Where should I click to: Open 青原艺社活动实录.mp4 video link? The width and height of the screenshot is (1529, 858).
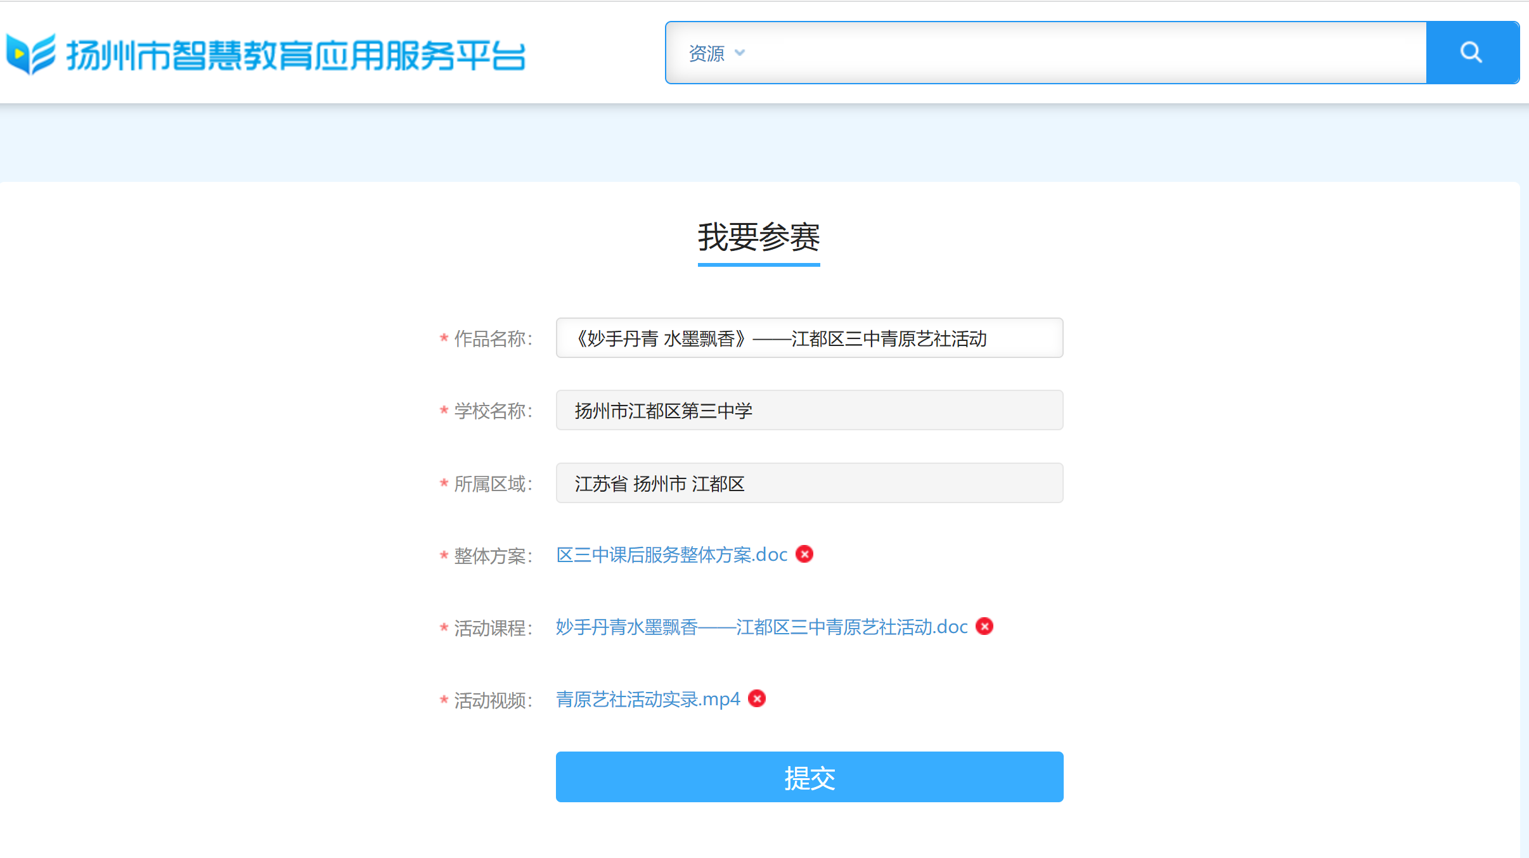coord(648,700)
